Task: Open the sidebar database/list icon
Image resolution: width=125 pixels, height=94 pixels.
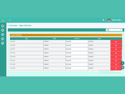Action: [x=3, y=26]
